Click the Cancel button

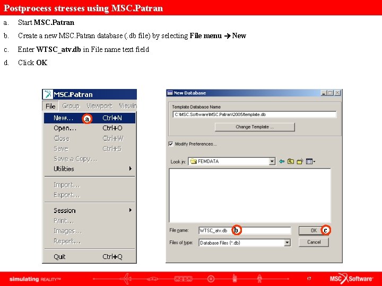314,242
